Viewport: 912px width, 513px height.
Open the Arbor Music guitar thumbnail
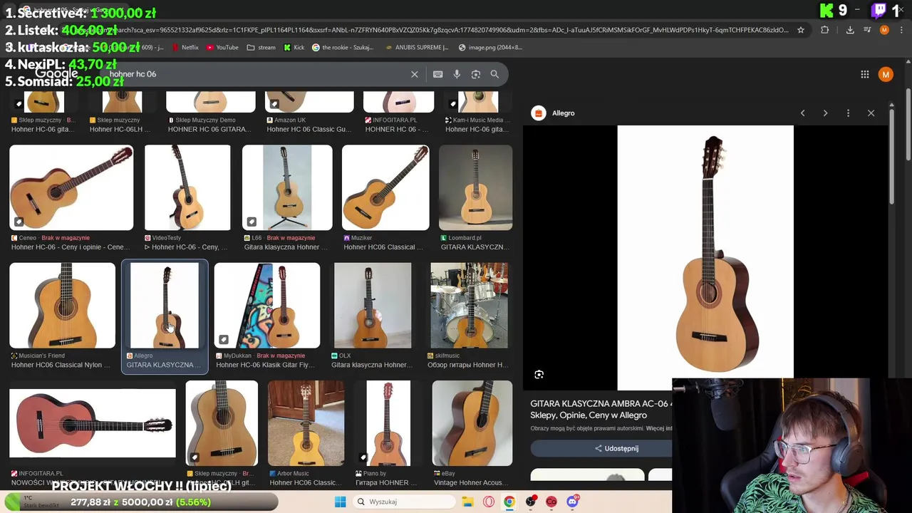pyautogui.click(x=306, y=423)
